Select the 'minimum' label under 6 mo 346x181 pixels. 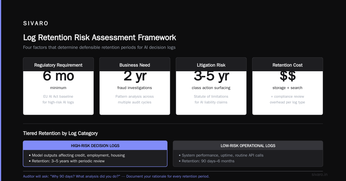pyautogui.click(x=58, y=88)
